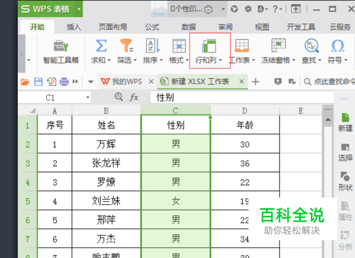Click the save floppy disk icon

[x=38, y=82]
